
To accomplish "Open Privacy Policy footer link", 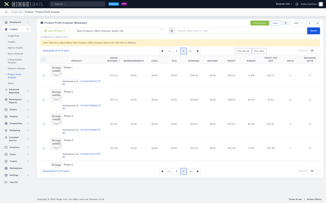I will point(314,199).
